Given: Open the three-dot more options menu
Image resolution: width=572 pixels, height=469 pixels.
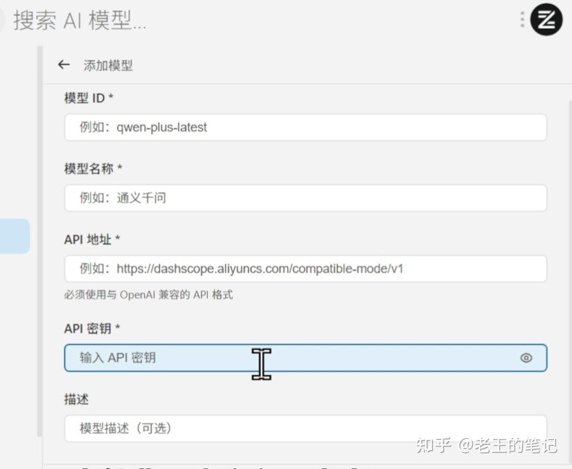Looking at the screenshot, I should [x=522, y=19].
